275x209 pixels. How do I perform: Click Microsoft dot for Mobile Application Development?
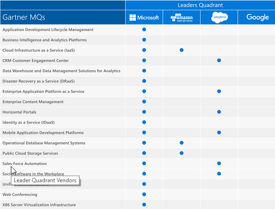(144, 132)
